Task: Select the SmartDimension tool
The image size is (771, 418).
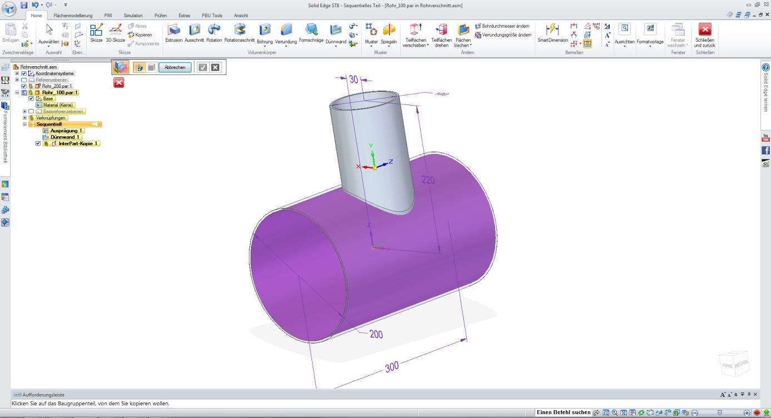Action: [552, 33]
